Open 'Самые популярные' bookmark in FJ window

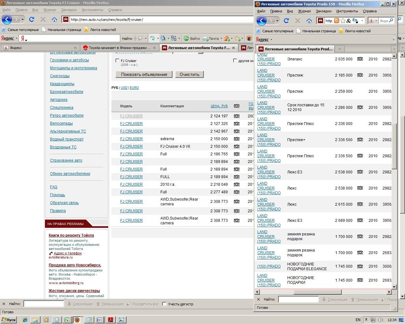20,30
